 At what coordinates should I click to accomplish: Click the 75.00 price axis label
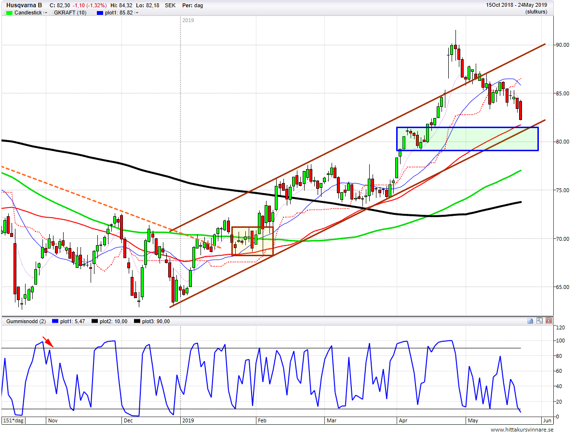click(x=562, y=190)
